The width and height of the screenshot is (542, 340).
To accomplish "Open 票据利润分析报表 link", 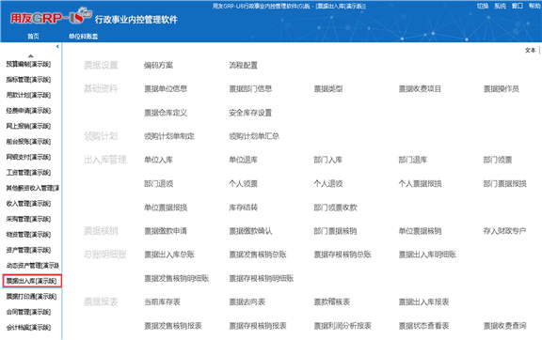I will click(x=343, y=326).
